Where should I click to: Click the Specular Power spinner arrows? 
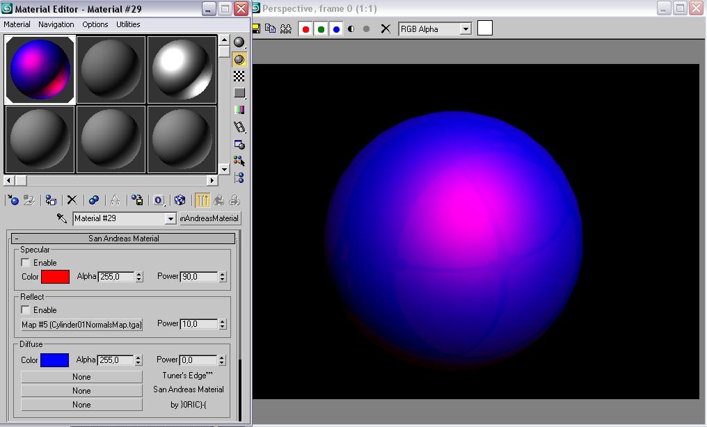pyautogui.click(x=222, y=277)
